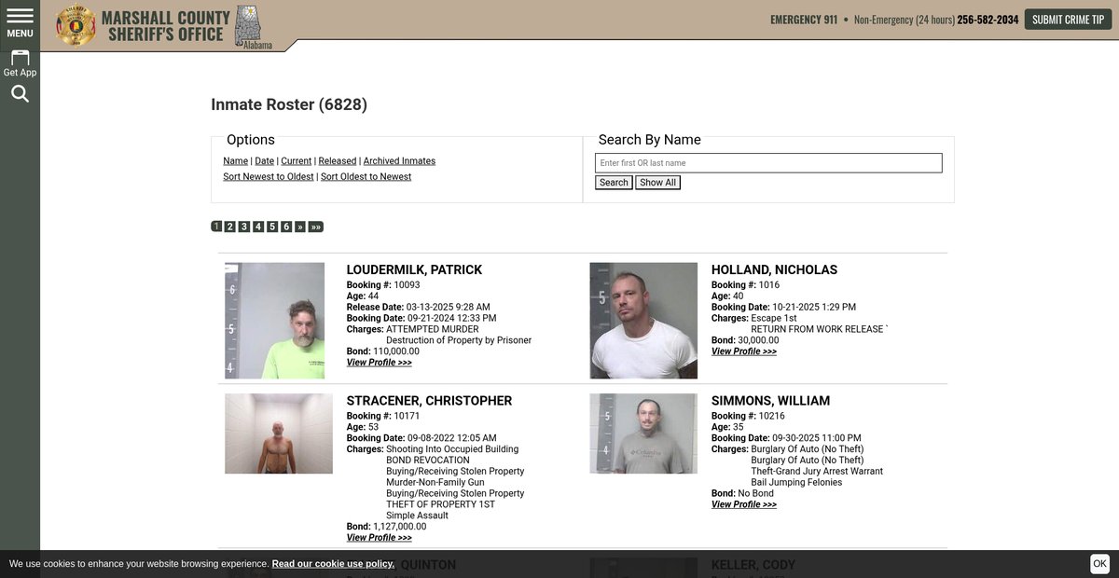
Task: Click the Murder-Non-Family Gun charge text
Action: [x=435, y=483]
